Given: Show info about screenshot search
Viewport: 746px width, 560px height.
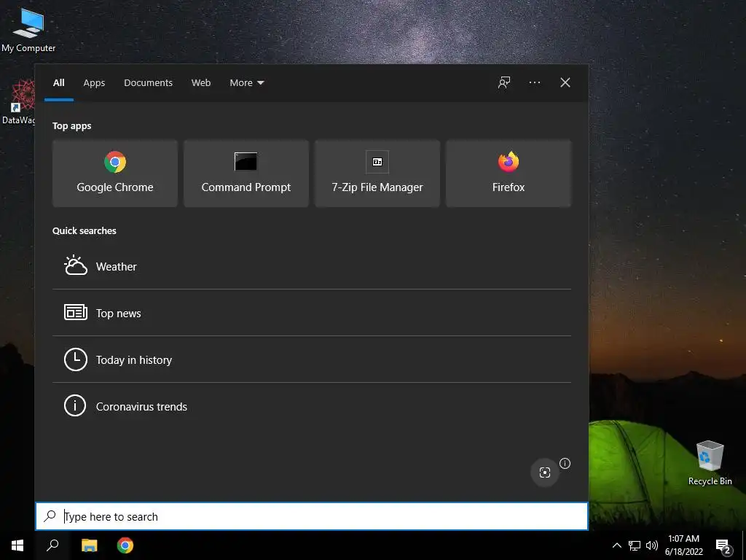Looking at the screenshot, I should [565, 463].
